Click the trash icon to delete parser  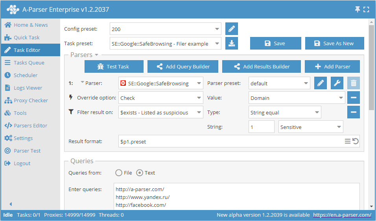pyautogui.click(x=354, y=83)
